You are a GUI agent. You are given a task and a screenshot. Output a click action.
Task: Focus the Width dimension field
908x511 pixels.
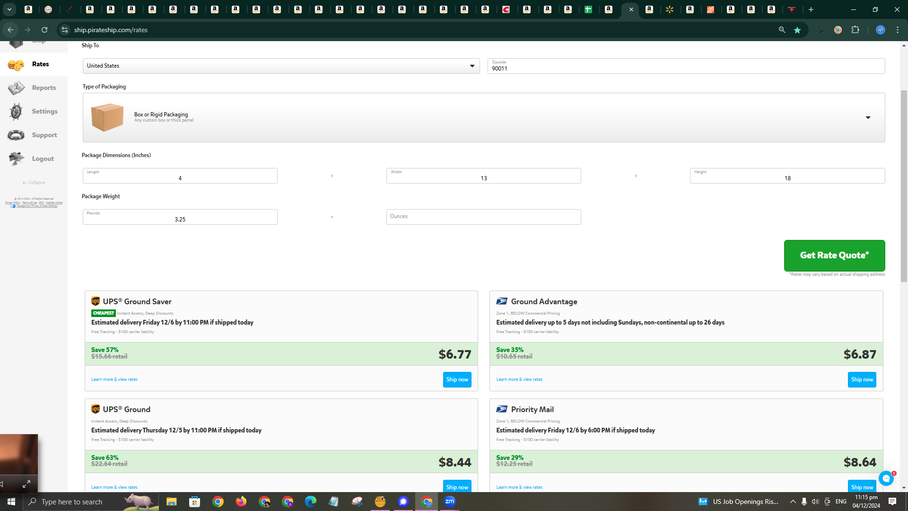pyautogui.click(x=483, y=176)
